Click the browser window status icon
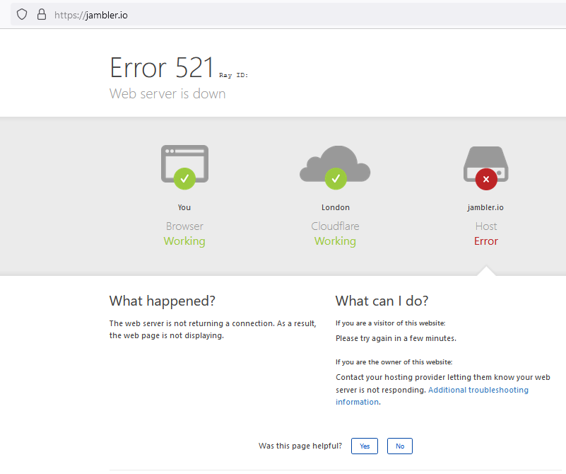Screen dimensions: 566x474 (184, 167)
